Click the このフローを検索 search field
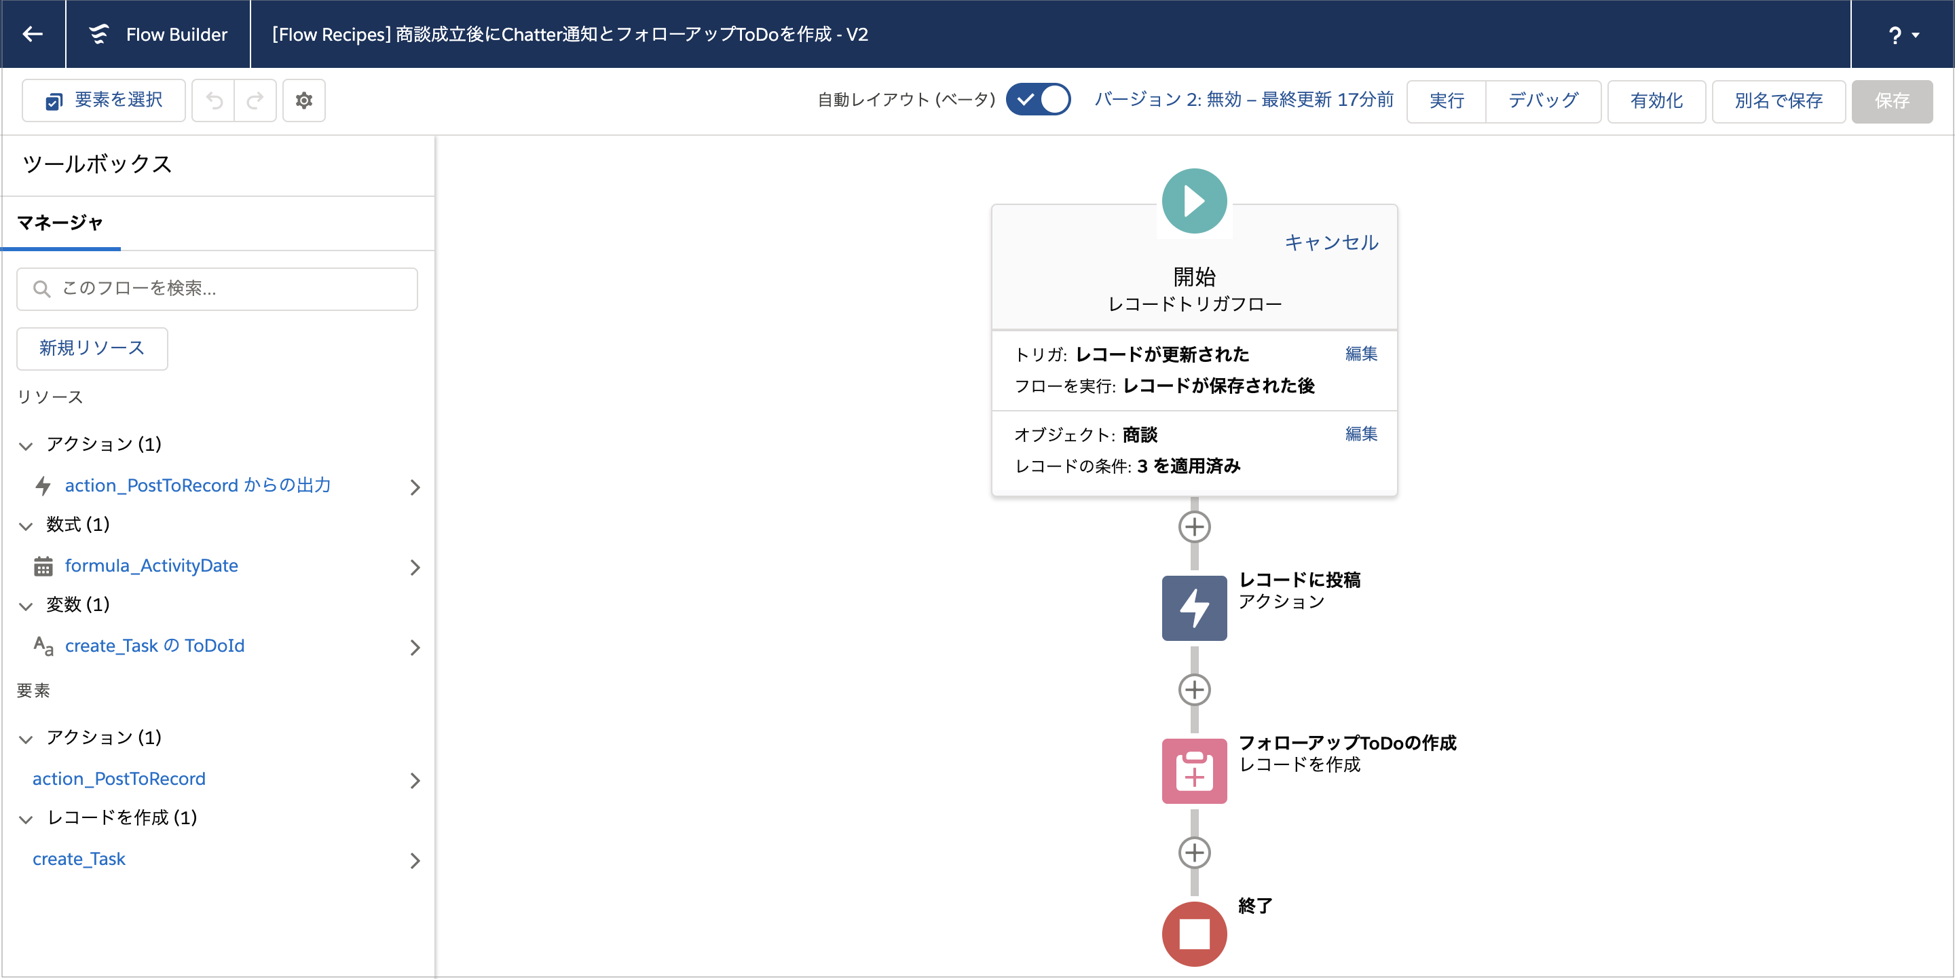The height and width of the screenshot is (979, 1955). click(x=217, y=289)
